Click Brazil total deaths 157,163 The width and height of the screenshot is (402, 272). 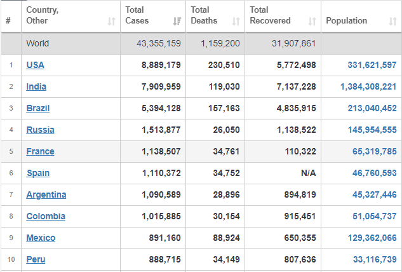point(224,108)
